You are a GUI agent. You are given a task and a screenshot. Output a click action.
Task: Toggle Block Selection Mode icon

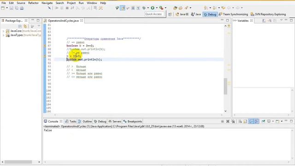(133, 8)
